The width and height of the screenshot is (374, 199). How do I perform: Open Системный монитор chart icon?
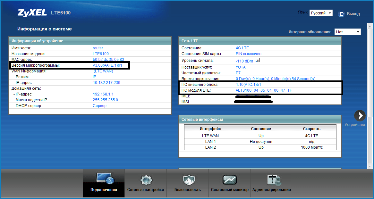pyautogui.click(x=230, y=180)
